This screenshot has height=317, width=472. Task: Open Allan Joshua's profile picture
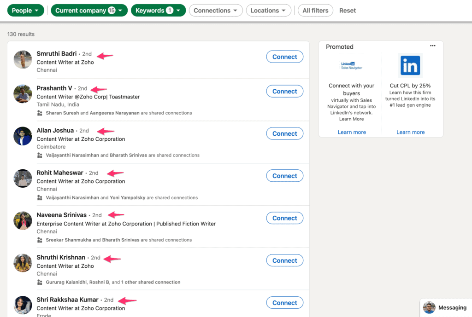coord(23,136)
